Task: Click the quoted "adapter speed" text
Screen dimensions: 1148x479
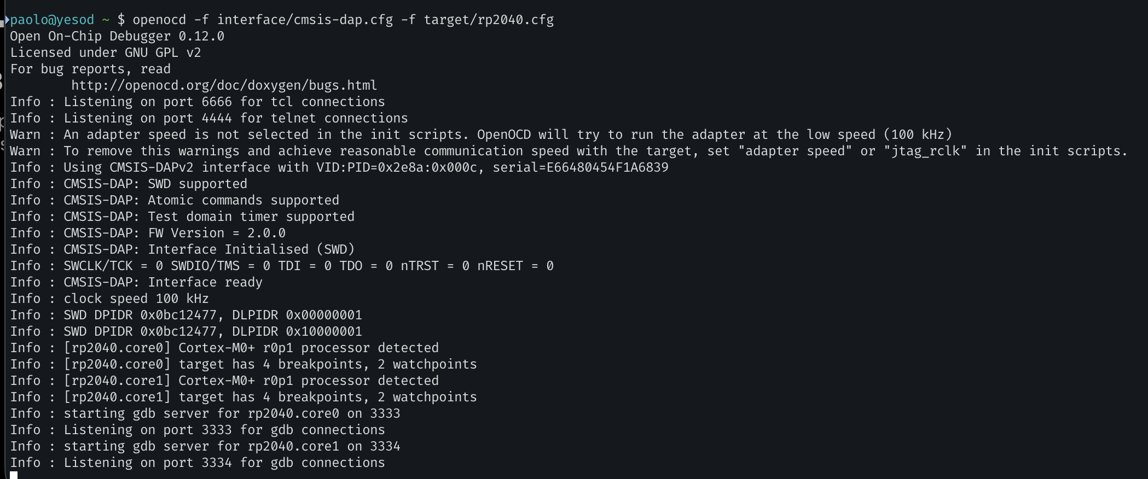Action: pos(795,151)
